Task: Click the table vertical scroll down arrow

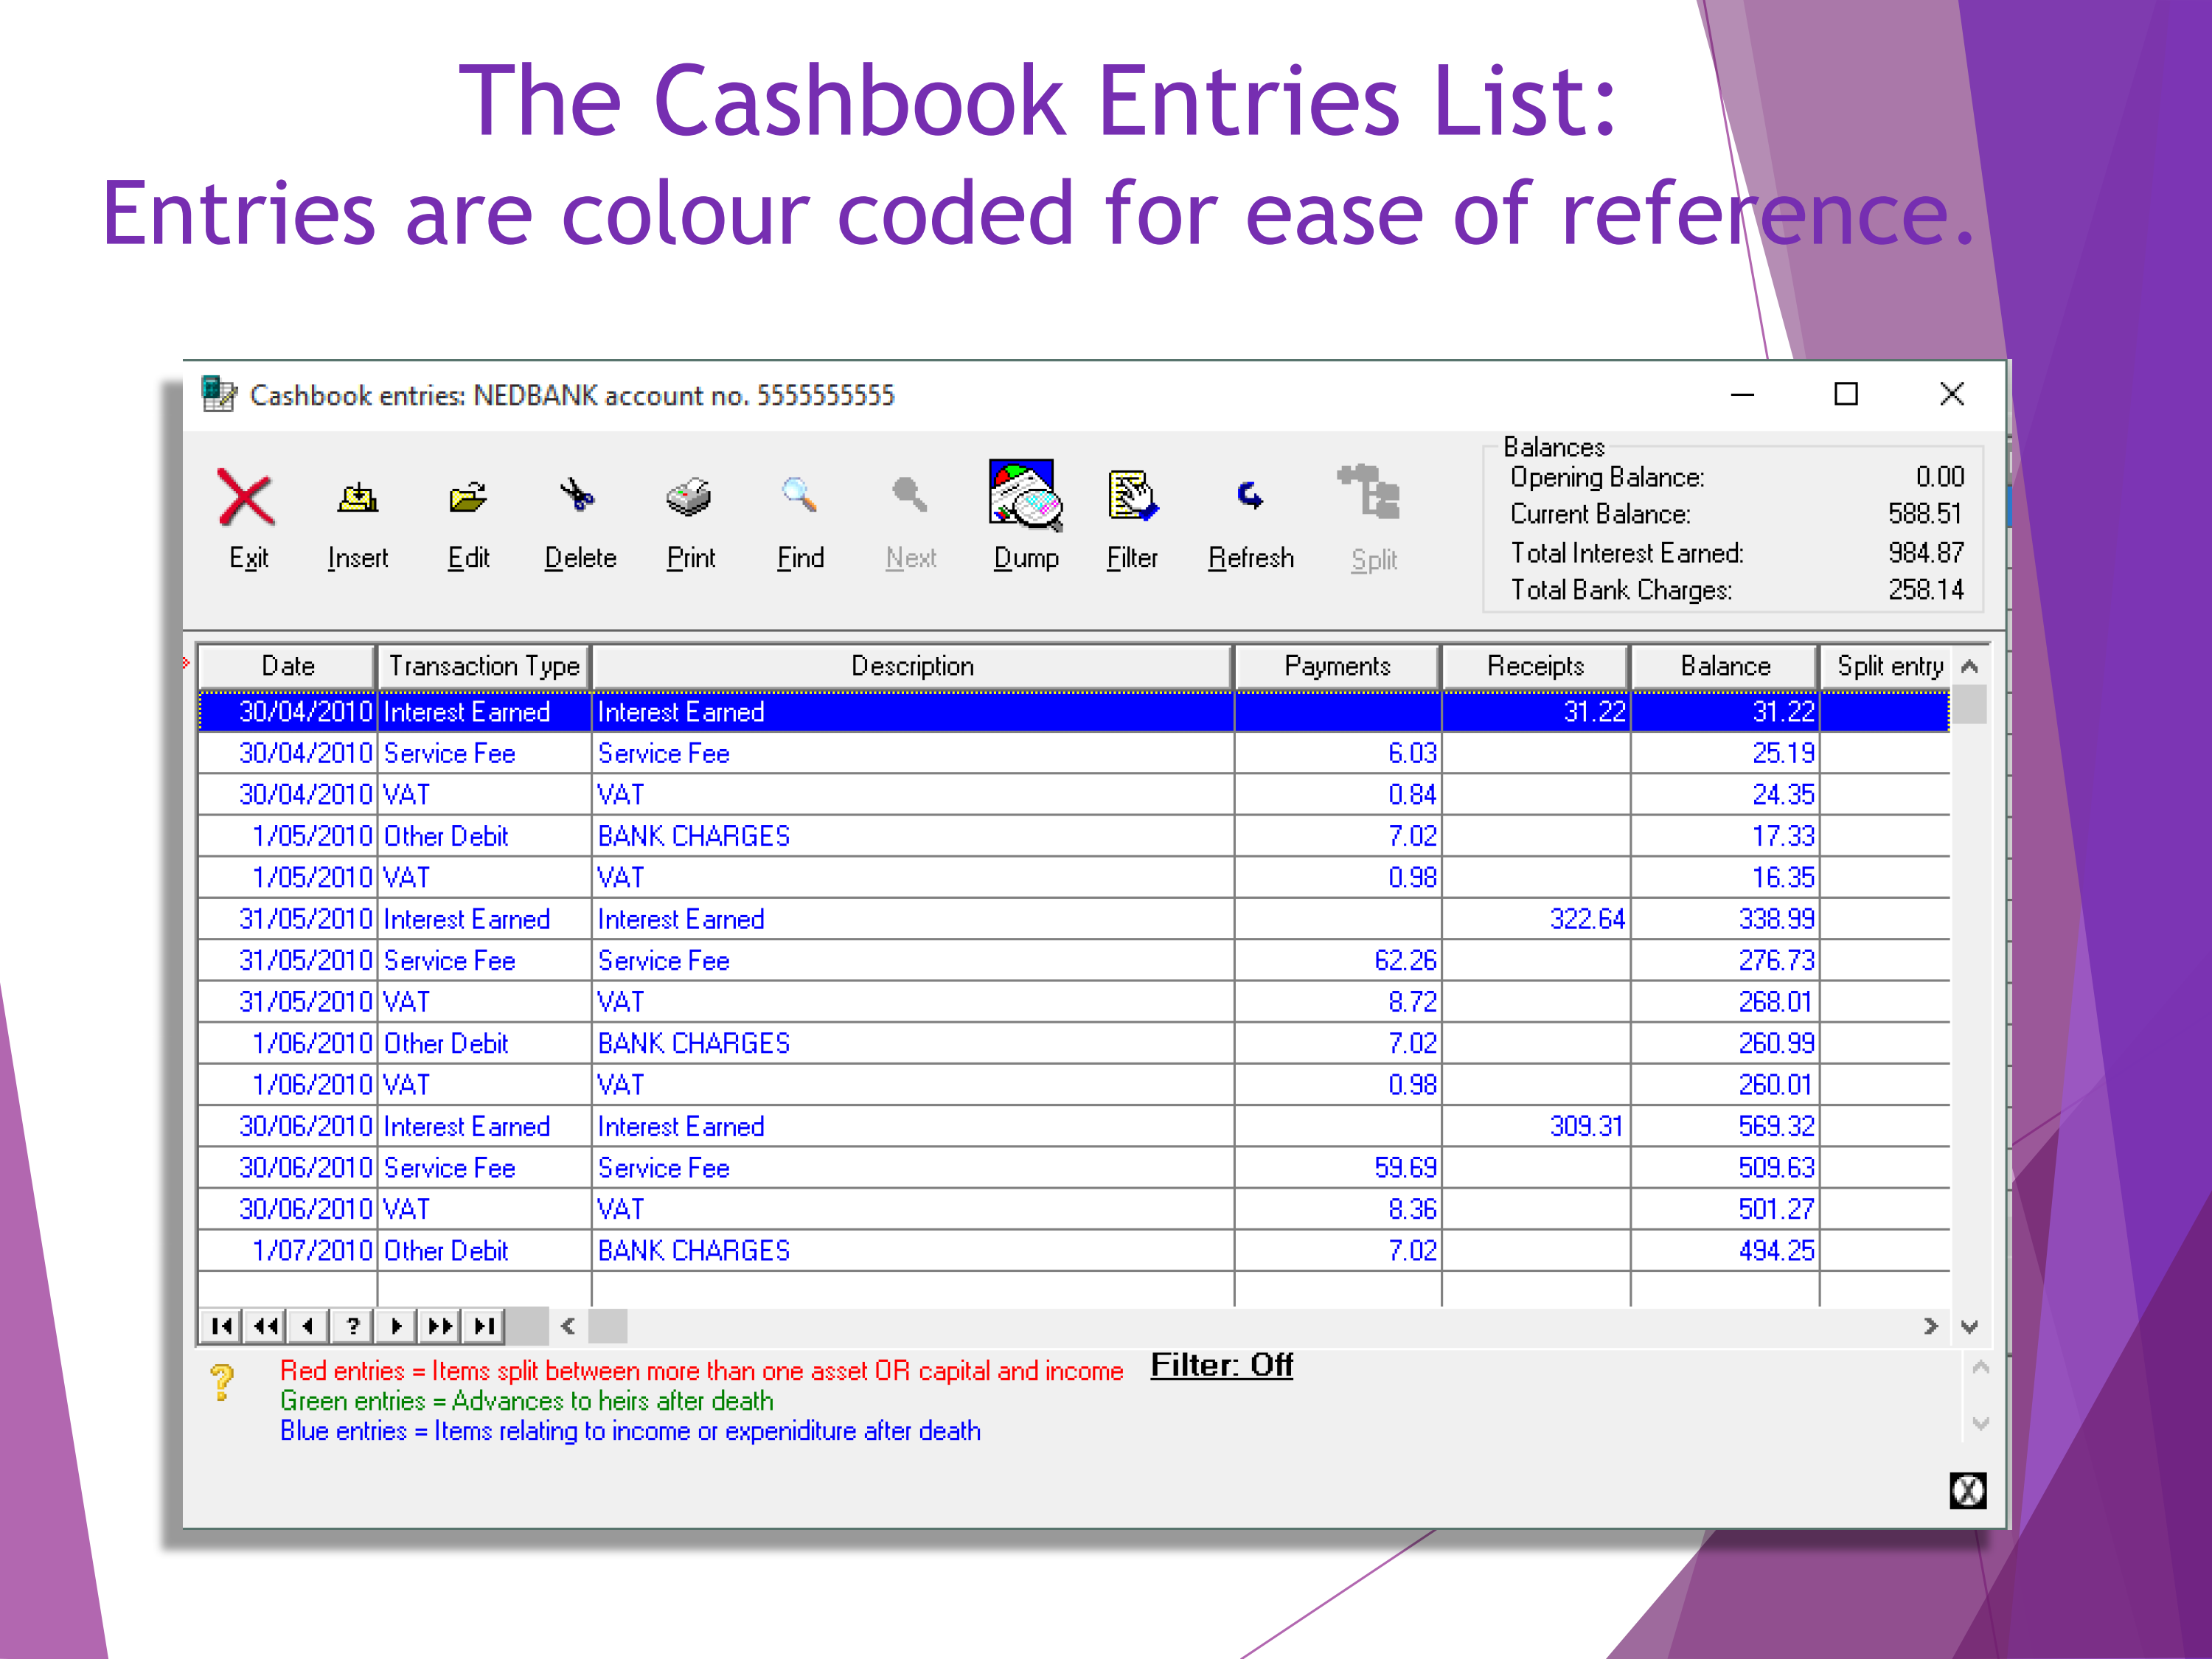Action: coord(1970,1327)
